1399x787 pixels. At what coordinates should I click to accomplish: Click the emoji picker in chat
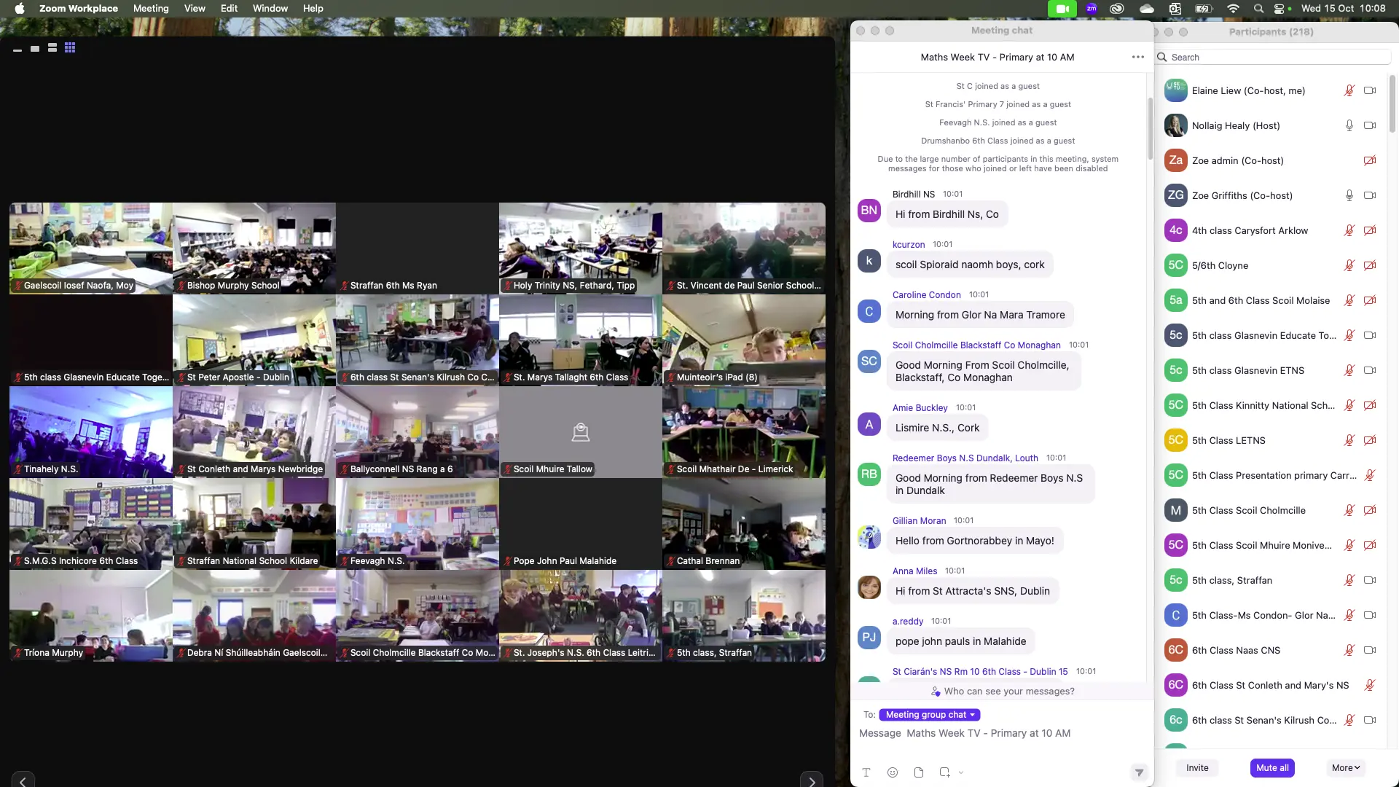tap(893, 772)
